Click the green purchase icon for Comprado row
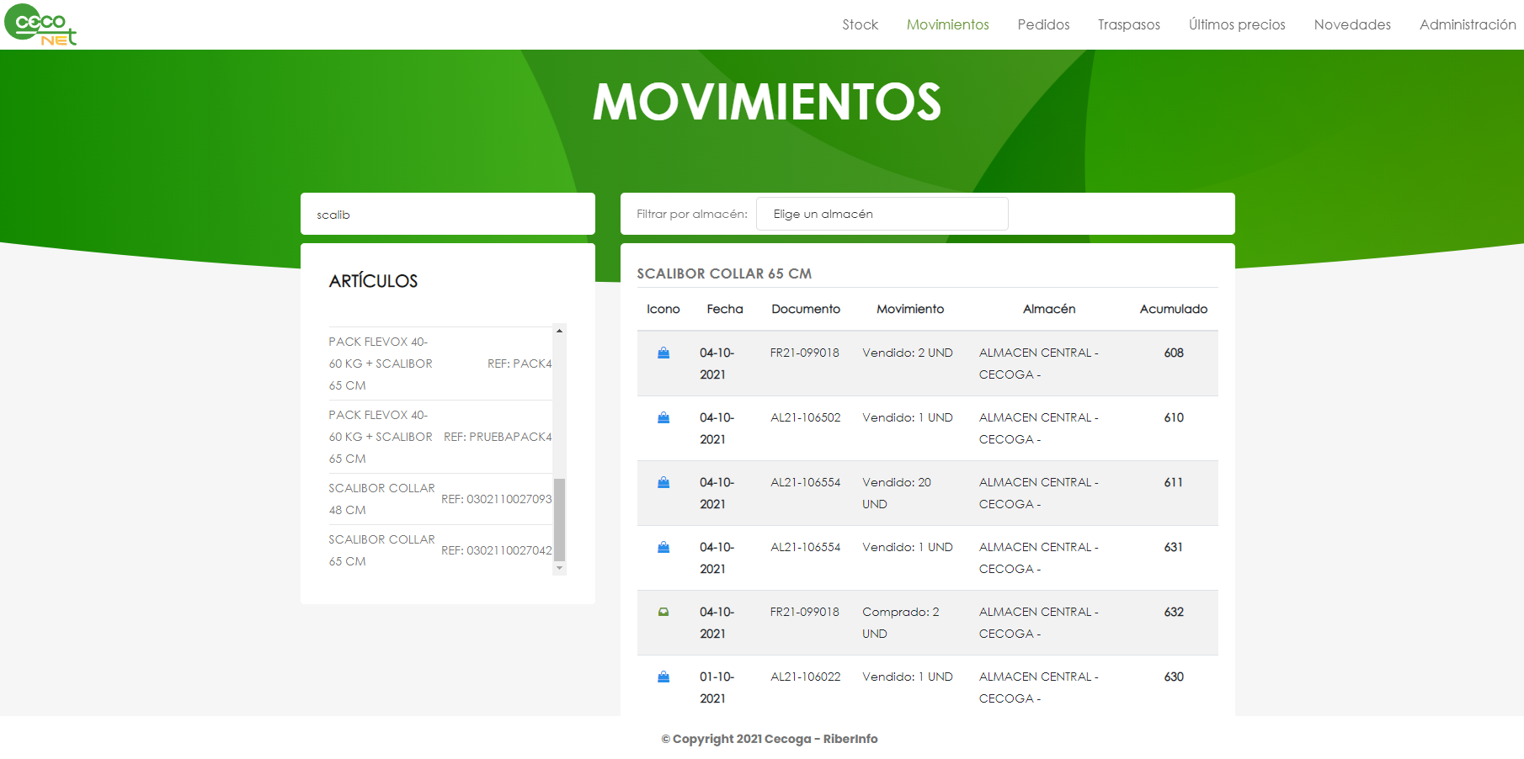 pyautogui.click(x=663, y=613)
